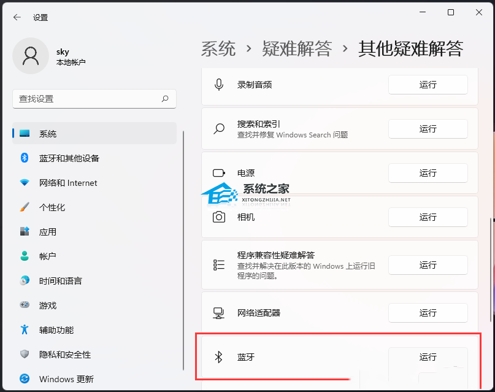This screenshot has width=495, height=392.
Task: Run the 电源 troubleshooter
Action: pyautogui.click(x=428, y=173)
